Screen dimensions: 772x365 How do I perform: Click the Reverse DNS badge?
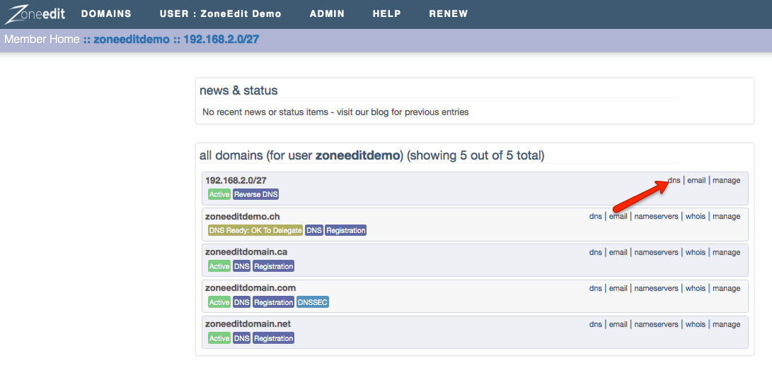tap(256, 195)
